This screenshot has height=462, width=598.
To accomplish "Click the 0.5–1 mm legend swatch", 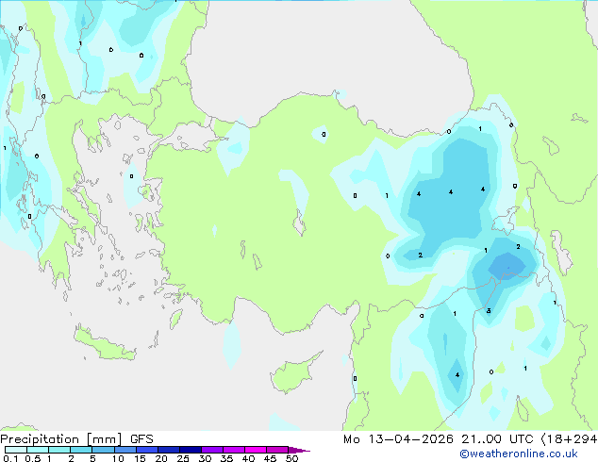I will pyautogui.click(x=38, y=450).
